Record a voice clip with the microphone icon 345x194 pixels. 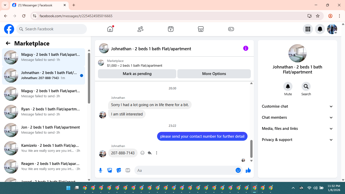coord(101,170)
